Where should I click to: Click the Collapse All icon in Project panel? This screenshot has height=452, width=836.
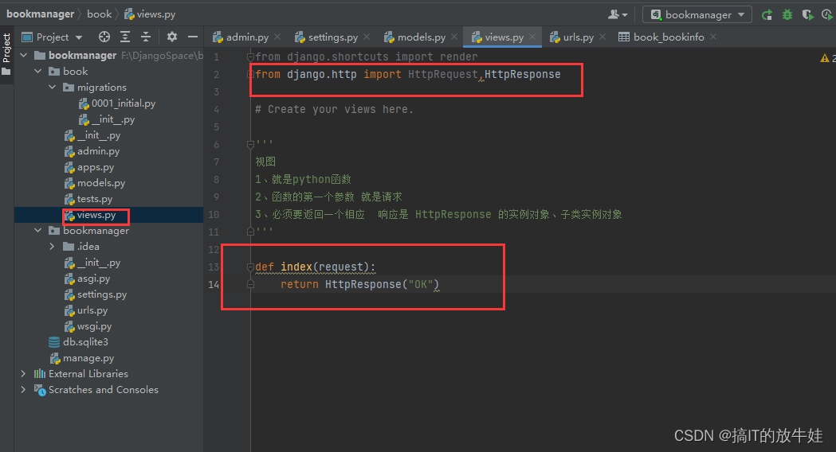coord(146,37)
